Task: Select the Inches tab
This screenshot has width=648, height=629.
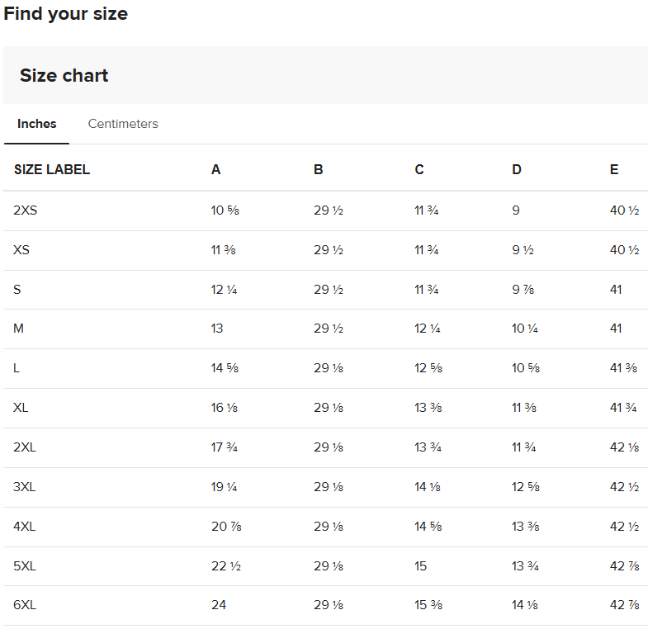Action: pyautogui.click(x=37, y=124)
